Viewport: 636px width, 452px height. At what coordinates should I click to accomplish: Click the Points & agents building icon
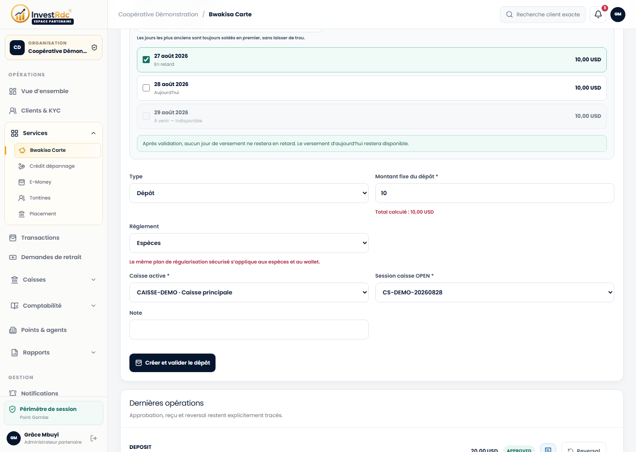(x=13, y=330)
